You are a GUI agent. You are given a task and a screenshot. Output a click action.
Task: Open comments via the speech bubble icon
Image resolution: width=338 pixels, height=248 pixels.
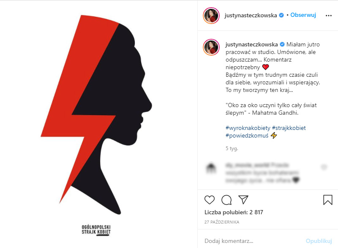coord(226,200)
